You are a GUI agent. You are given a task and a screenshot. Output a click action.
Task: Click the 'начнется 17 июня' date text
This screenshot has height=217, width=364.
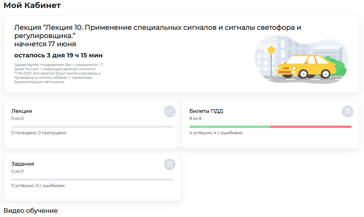45,44
